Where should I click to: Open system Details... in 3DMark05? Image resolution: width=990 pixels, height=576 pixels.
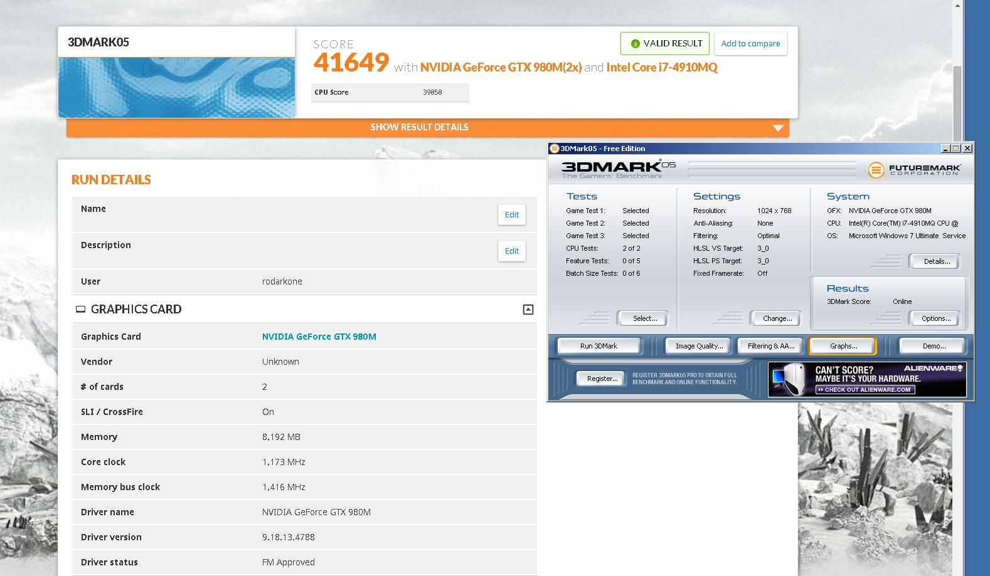click(x=934, y=261)
